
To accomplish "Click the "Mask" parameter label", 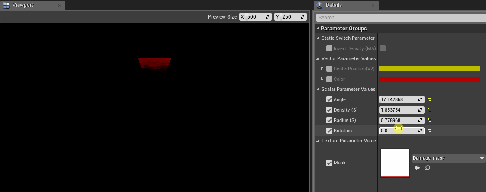I will (339, 163).
